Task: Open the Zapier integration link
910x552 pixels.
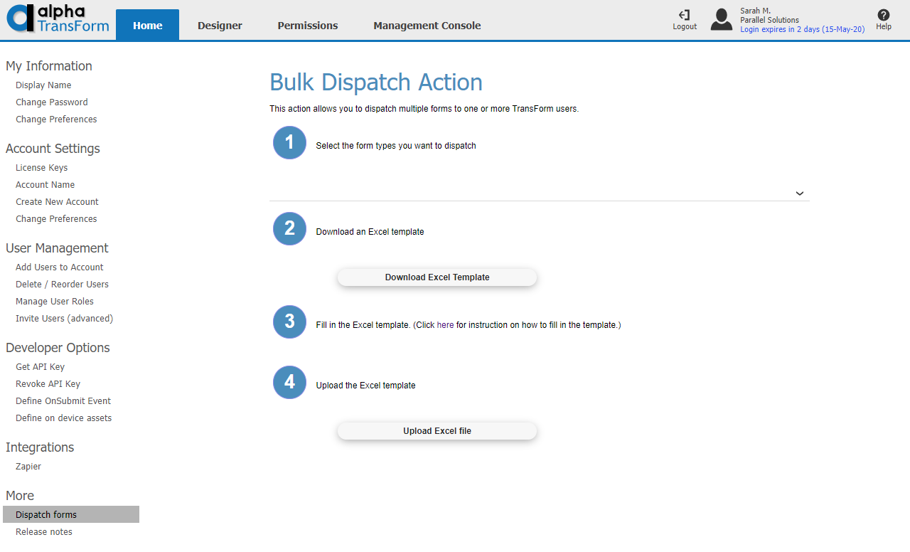Action: coord(28,466)
